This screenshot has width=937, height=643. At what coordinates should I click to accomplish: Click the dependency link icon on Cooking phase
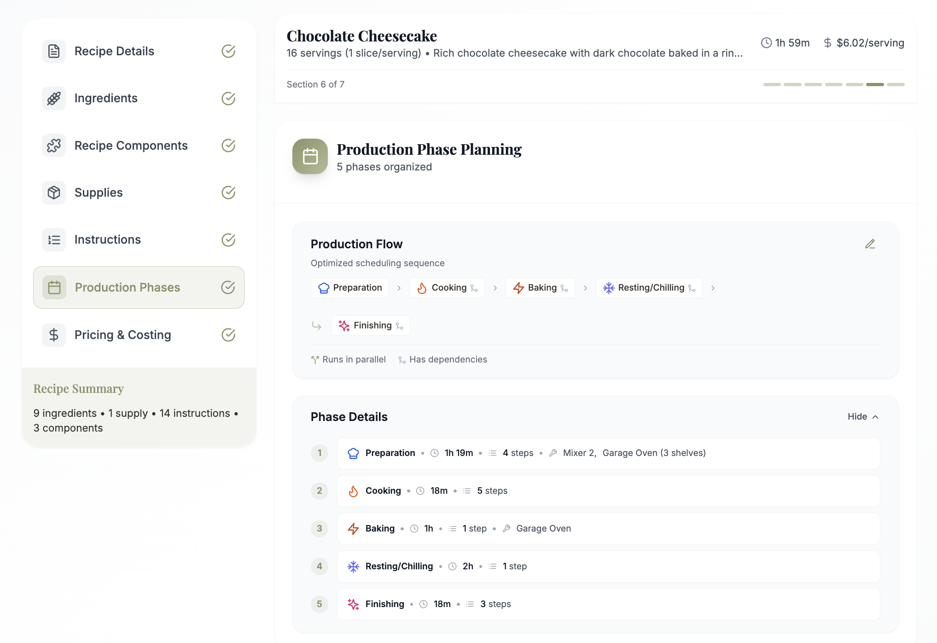(x=475, y=288)
